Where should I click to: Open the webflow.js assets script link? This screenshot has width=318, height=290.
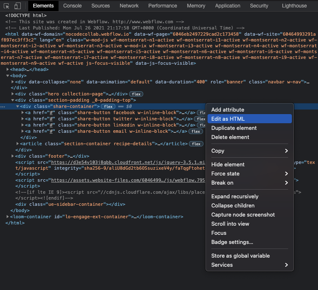[x=128, y=180]
